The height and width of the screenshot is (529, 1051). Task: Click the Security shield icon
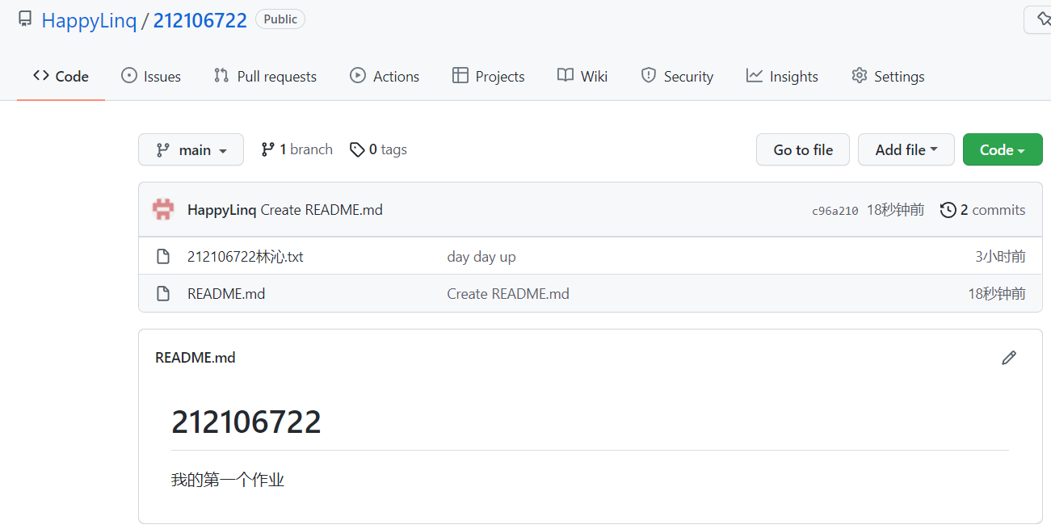pos(648,75)
